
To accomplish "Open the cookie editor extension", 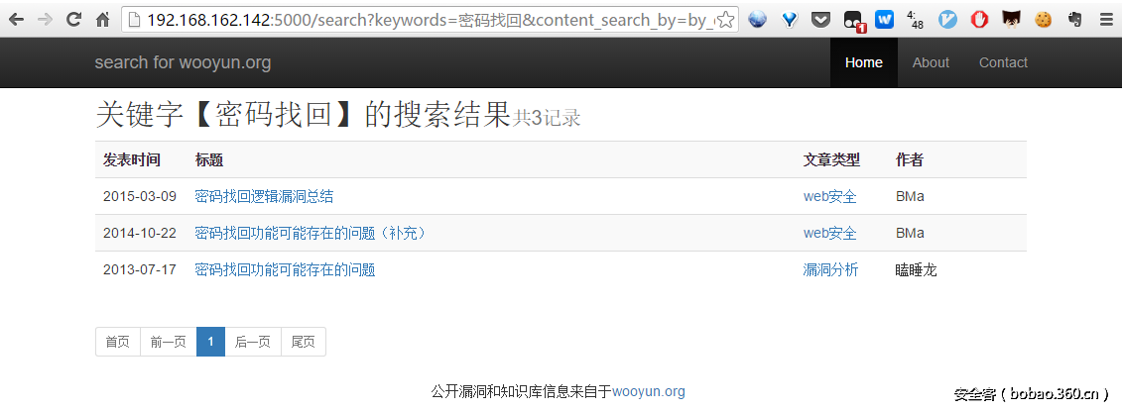I will (x=1043, y=20).
